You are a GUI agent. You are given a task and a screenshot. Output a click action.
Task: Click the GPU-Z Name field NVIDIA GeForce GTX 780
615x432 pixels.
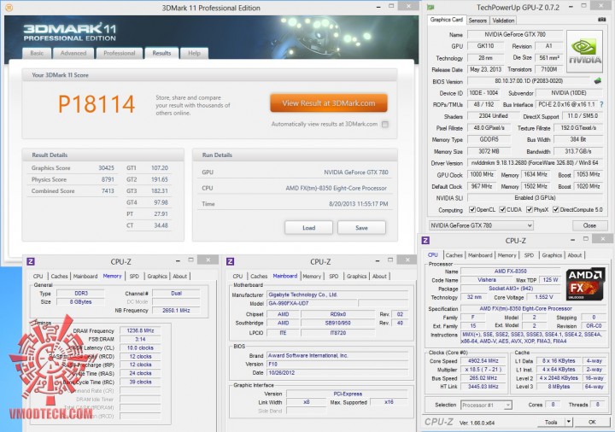[x=515, y=34]
